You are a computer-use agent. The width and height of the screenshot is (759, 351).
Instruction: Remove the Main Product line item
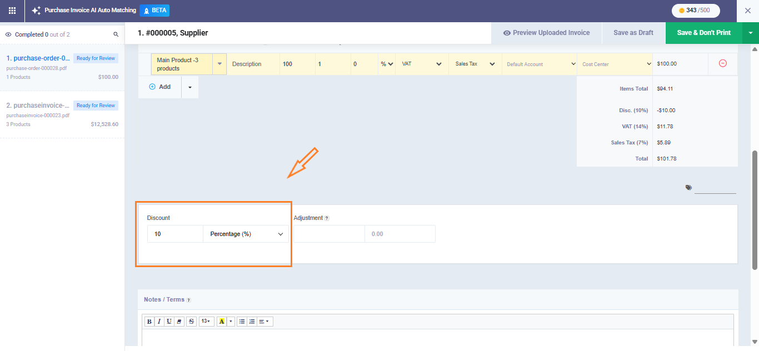click(722, 64)
